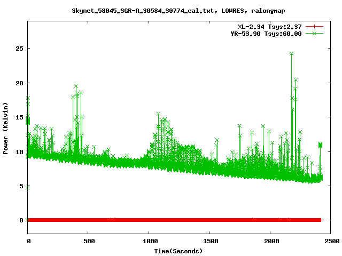Click the y-axis tick label 25

19,49
